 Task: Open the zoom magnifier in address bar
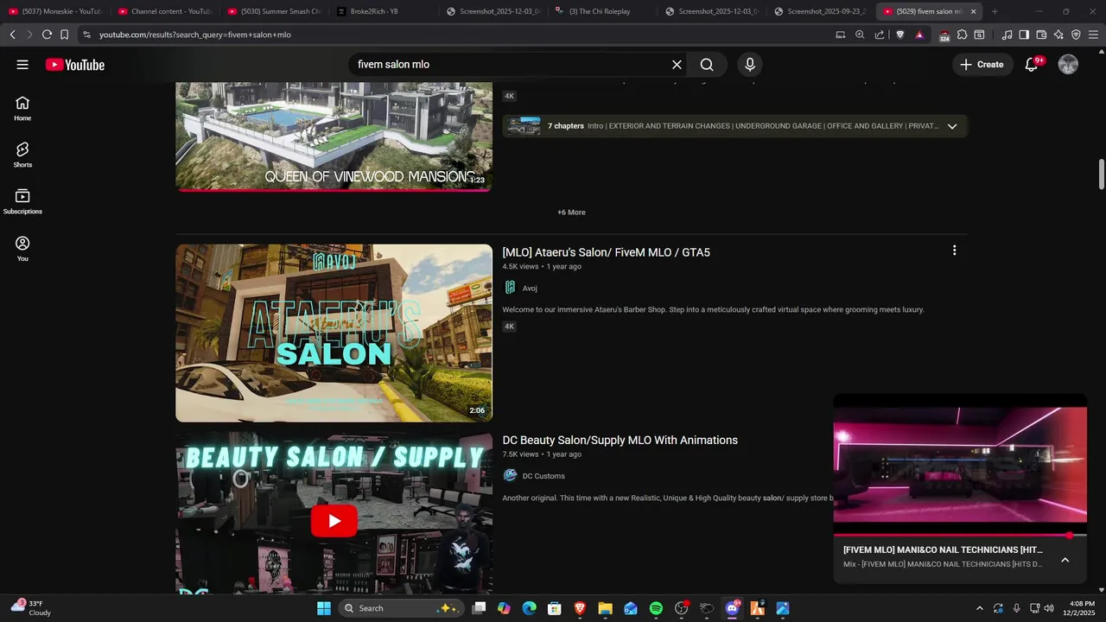pos(860,35)
